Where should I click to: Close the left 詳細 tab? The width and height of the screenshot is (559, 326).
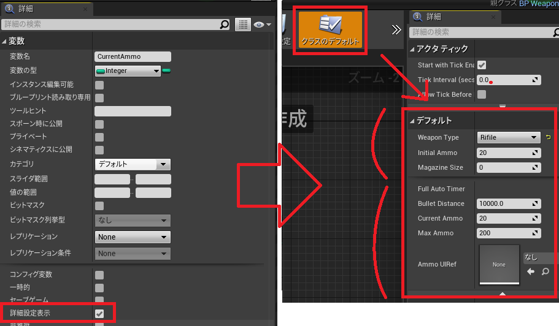[85, 9]
